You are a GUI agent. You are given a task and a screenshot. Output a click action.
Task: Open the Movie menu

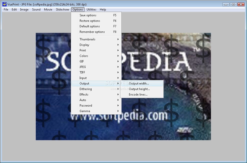tap(48, 10)
